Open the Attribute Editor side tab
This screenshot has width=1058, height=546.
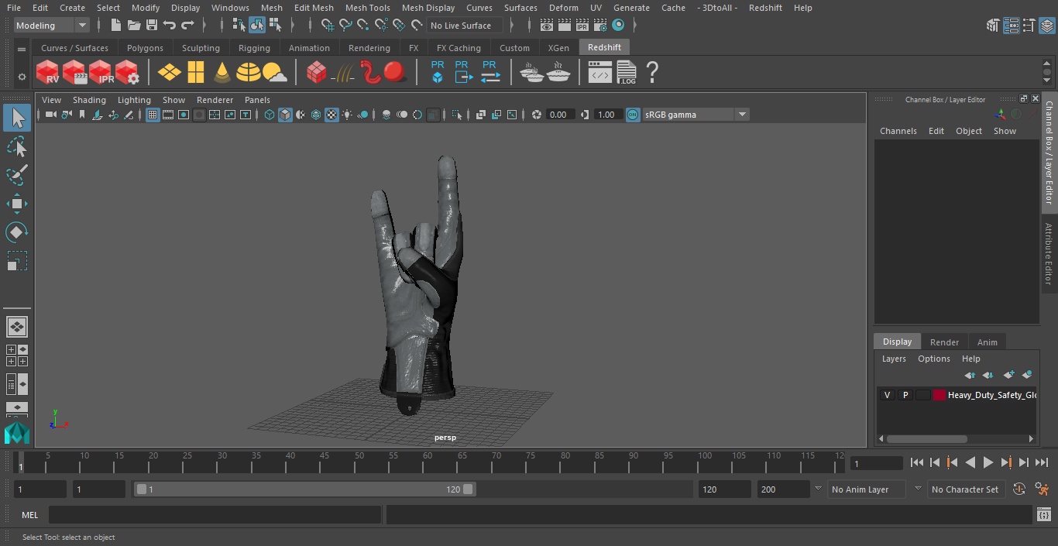click(1049, 254)
